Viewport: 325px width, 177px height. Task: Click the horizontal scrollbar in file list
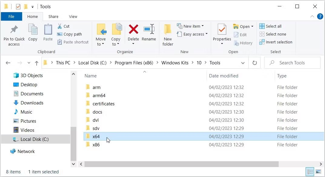point(181,164)
